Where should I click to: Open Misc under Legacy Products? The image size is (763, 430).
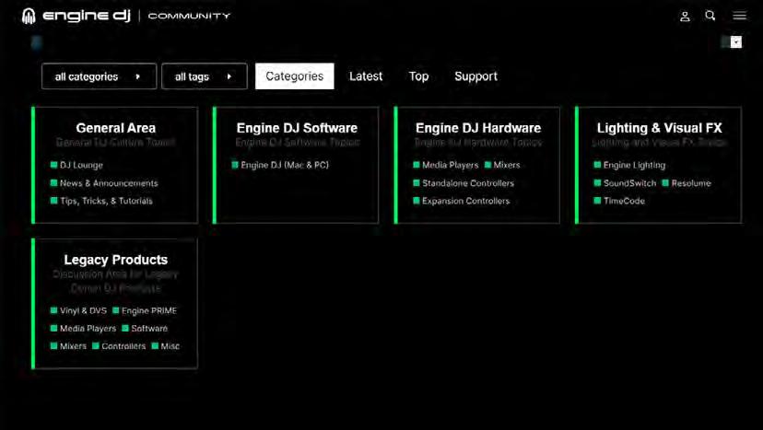[166, 346]
